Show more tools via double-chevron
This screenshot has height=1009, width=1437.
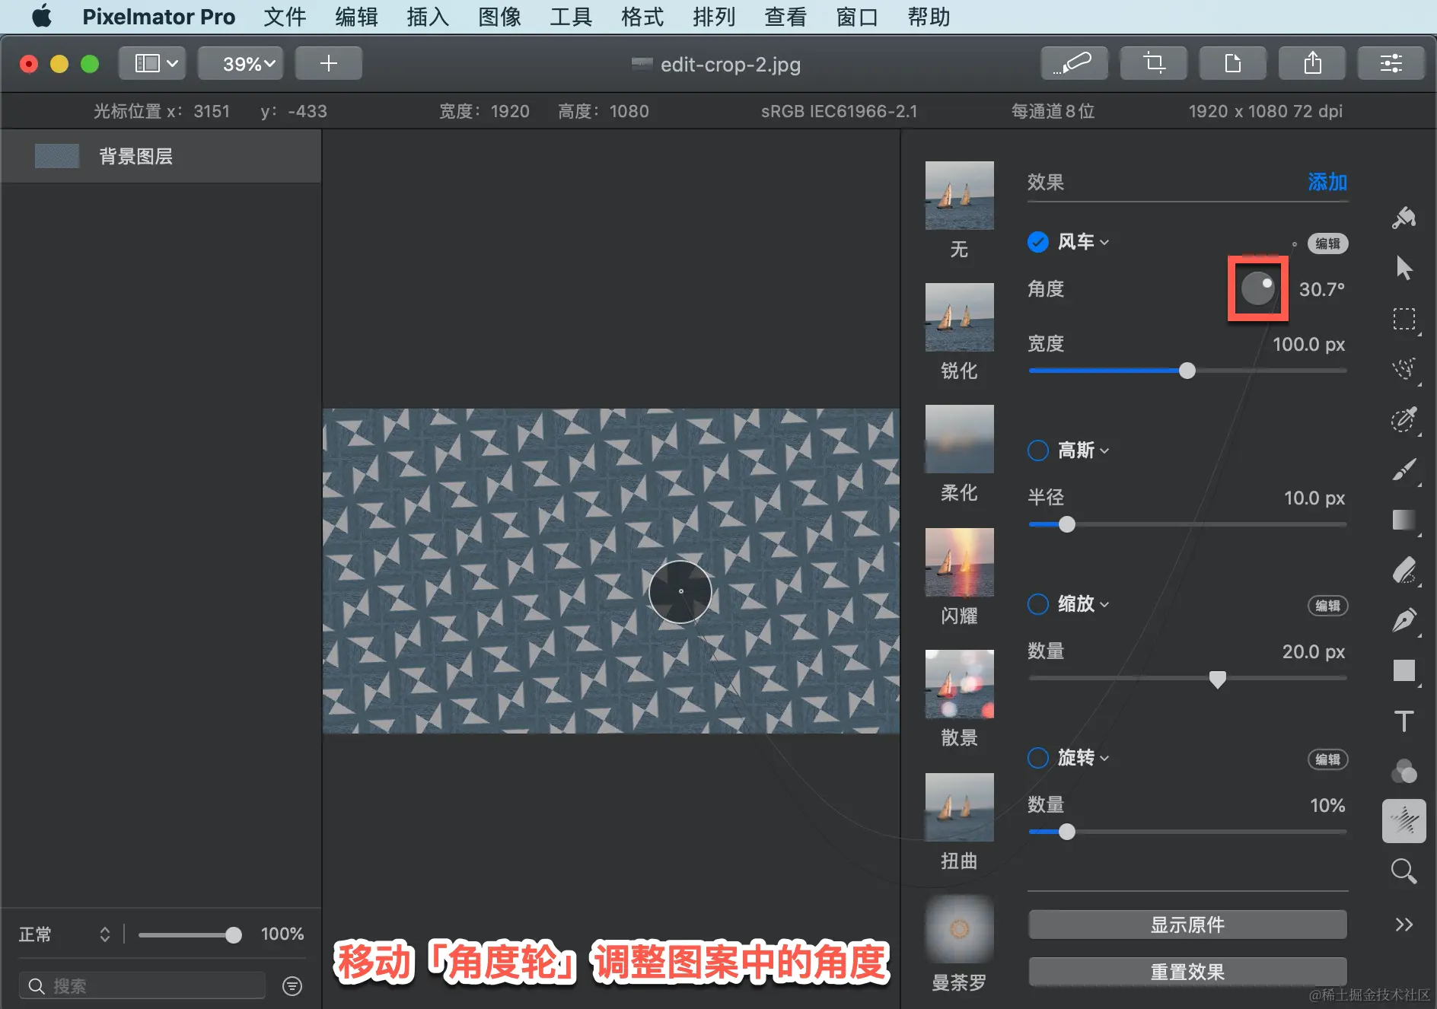1404,925
